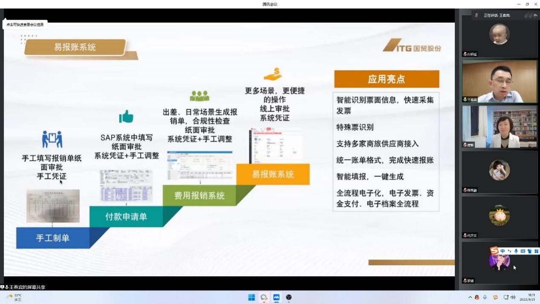Toggle punctuation mode on Sogou toolbar
The image size is (540, 304).
point(509,251)
